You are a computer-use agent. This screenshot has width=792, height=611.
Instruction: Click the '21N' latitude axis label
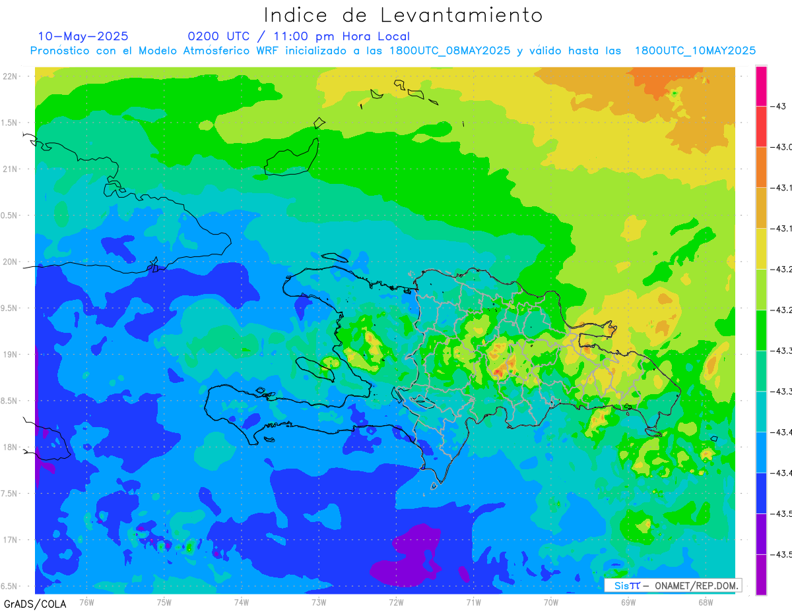11,169
